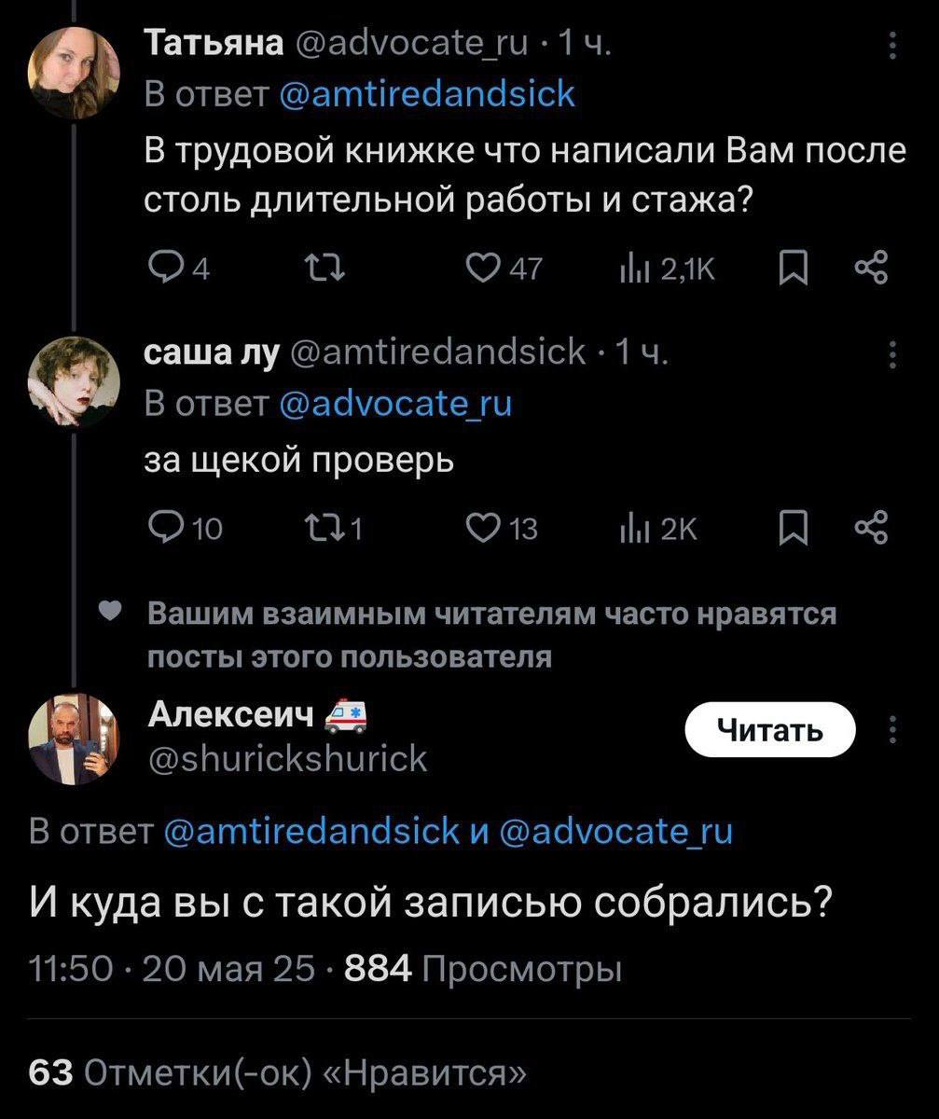939x1119 pixels.
Task: Open more options for Татьяна's post
Action: pyautogui.click(x=892, y=46)
